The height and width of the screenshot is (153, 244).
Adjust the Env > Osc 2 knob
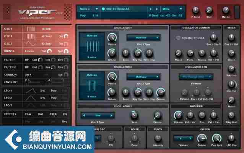click(213, 38)
